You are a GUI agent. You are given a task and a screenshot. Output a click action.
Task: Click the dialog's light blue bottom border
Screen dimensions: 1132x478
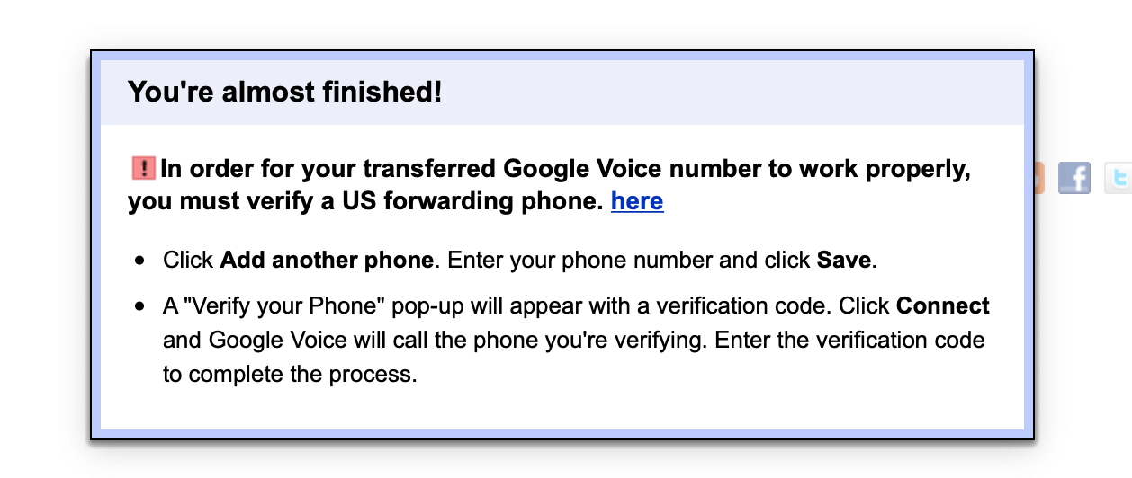(562, 434)
